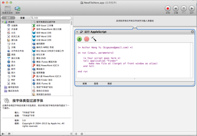Remove the Run AppleScript action with X
Viewport: 197px width, 136px height.
(192, 32)
